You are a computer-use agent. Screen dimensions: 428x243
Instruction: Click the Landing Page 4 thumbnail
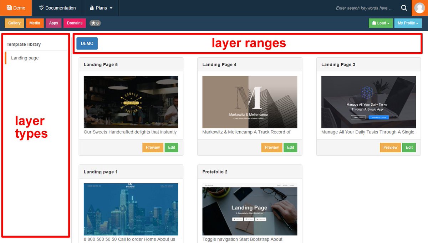point(250,102)
